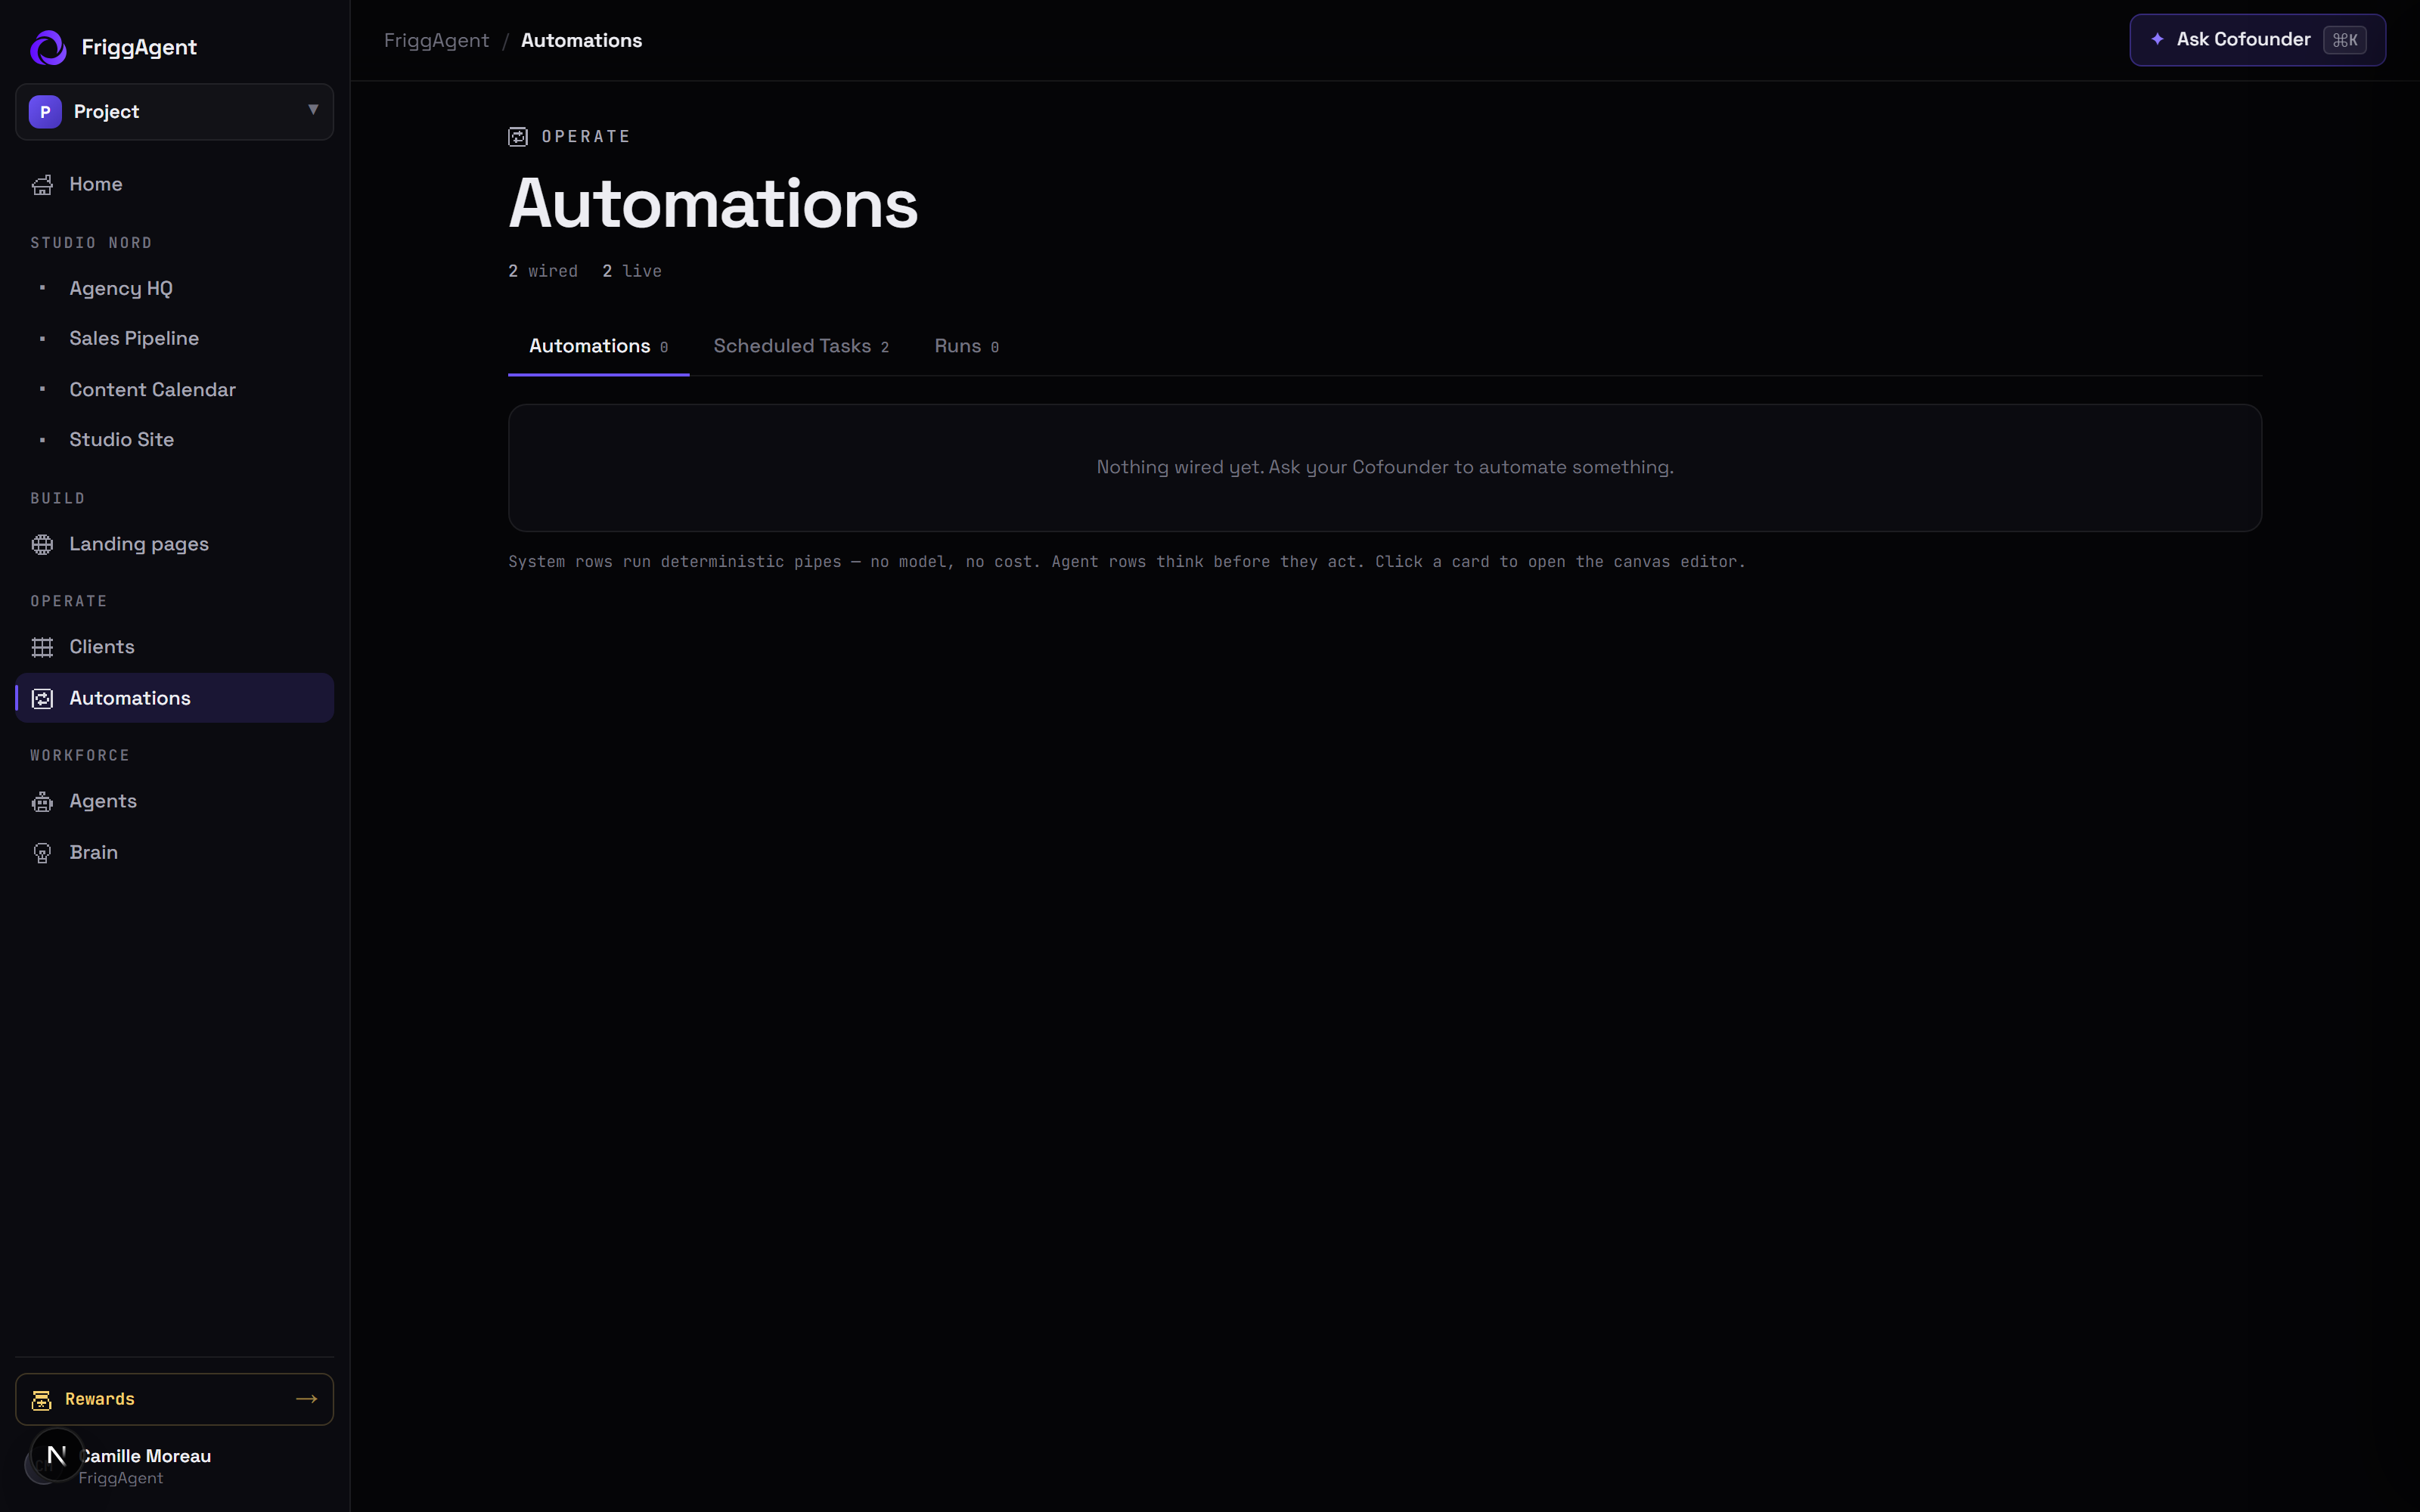Switch to the Automations tab
This screenshot has height=1512, width=2420.
point(598,346)
